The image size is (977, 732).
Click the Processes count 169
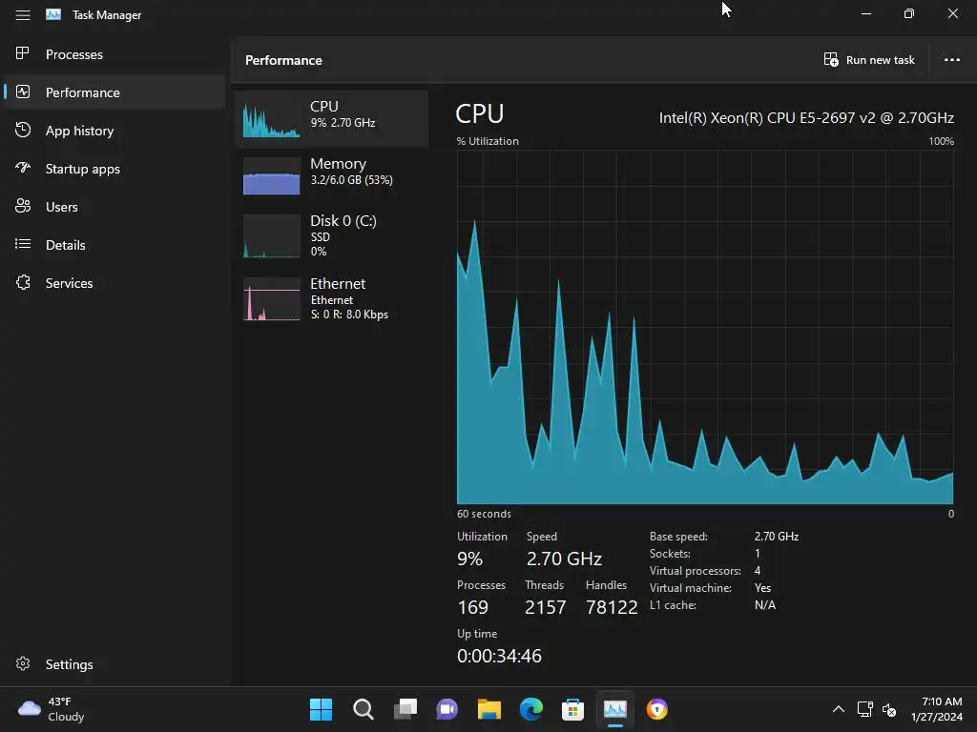472,607
